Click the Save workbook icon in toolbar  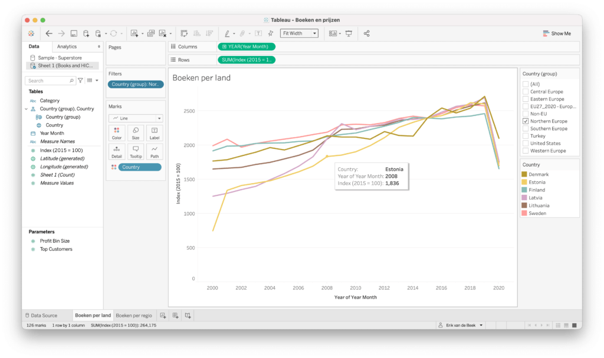[x=74, y=34]
